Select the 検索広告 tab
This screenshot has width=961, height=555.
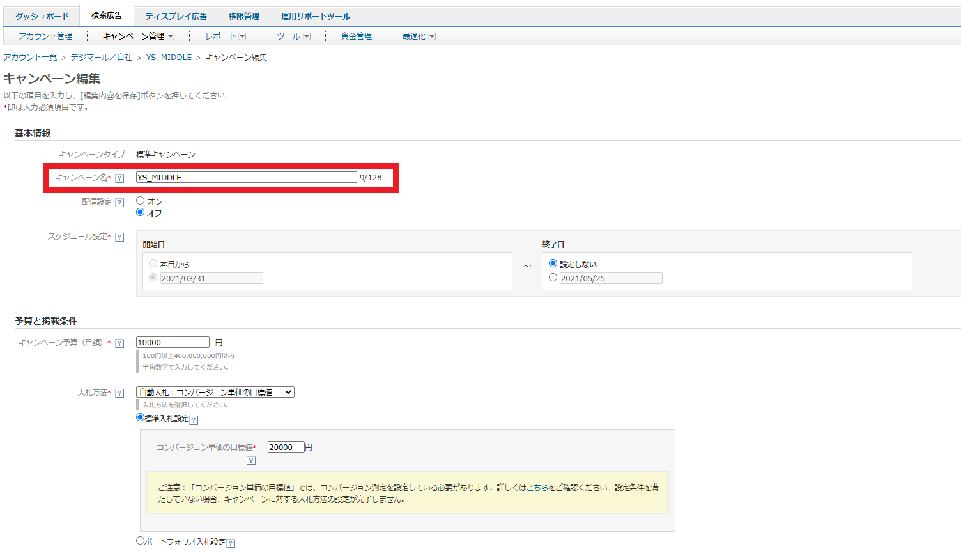tap(107, 15)
